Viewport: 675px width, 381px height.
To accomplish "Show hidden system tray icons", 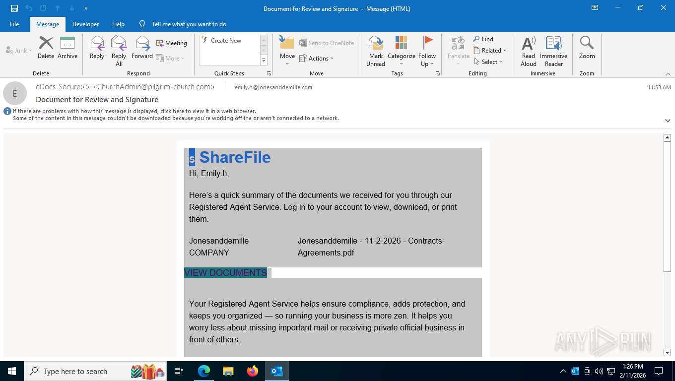I will [x=563, y=371].
